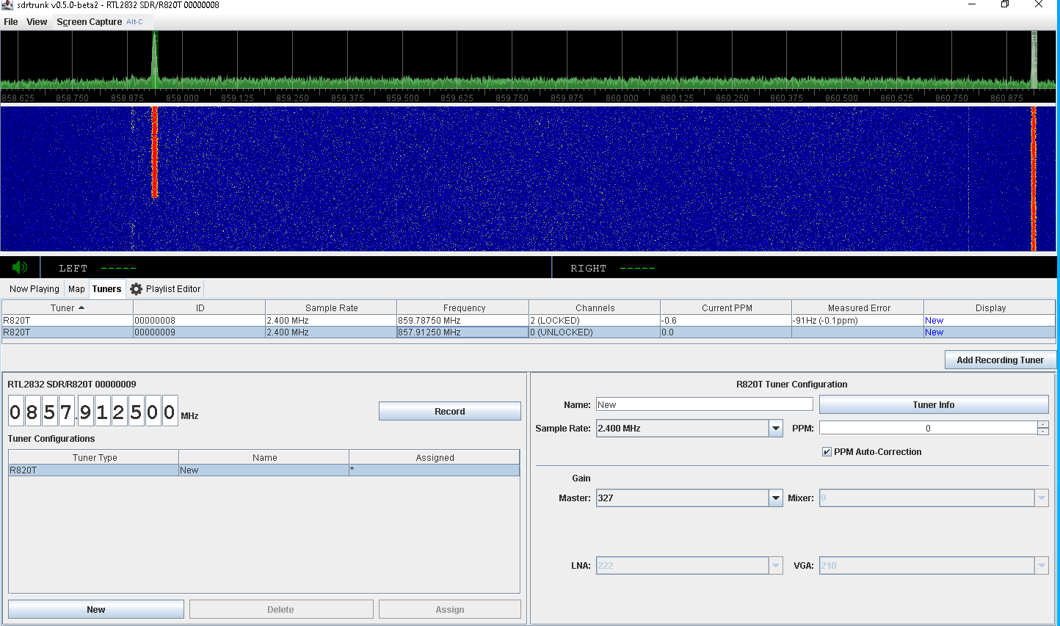Viewport: 1060px width, 626px height.
Task: Open the VGA gain dropdown
Action: point(1042,565)
